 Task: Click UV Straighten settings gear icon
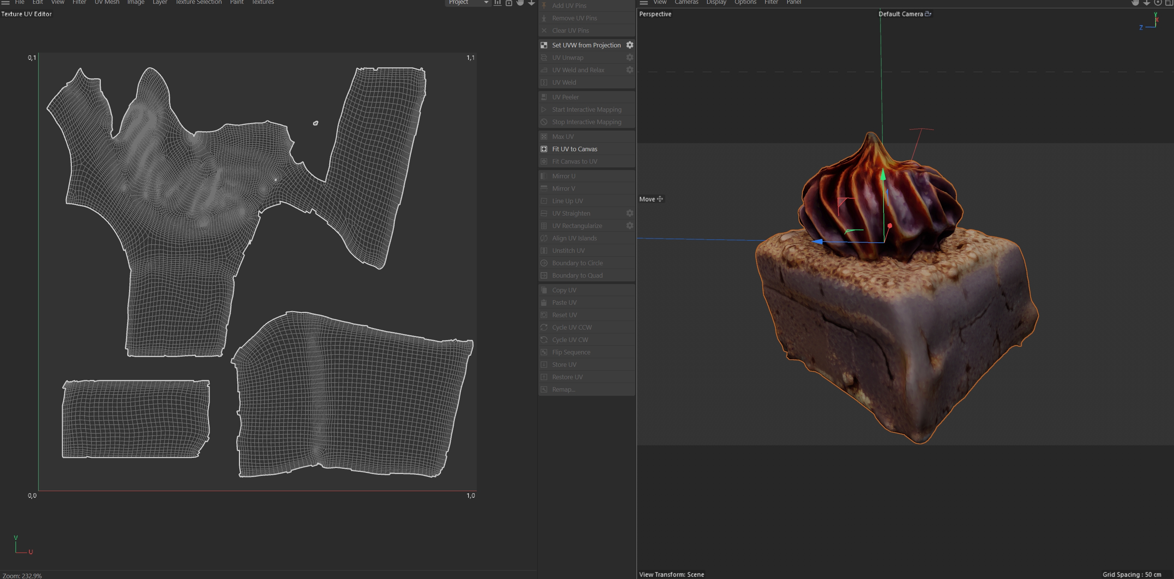coord(630,213)
